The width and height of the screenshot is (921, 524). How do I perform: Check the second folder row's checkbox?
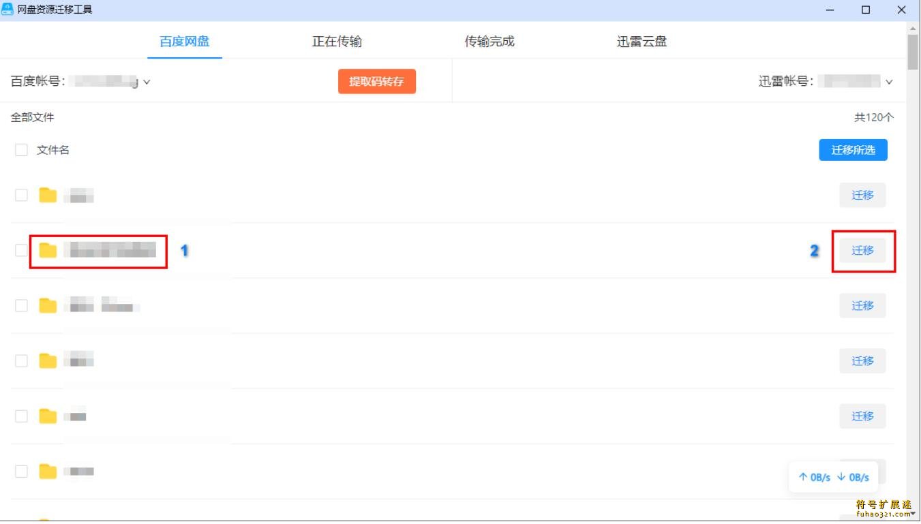[21, 250]
